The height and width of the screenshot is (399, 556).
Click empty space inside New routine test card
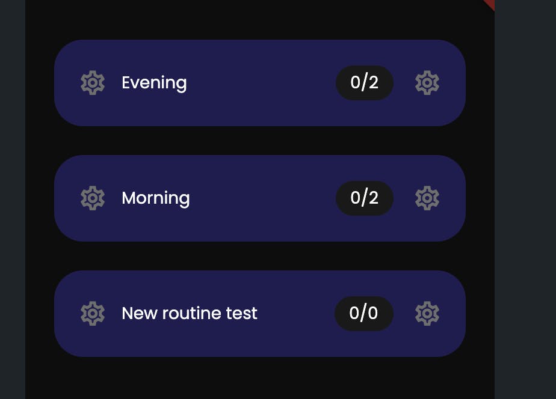(x=295, y=314)
